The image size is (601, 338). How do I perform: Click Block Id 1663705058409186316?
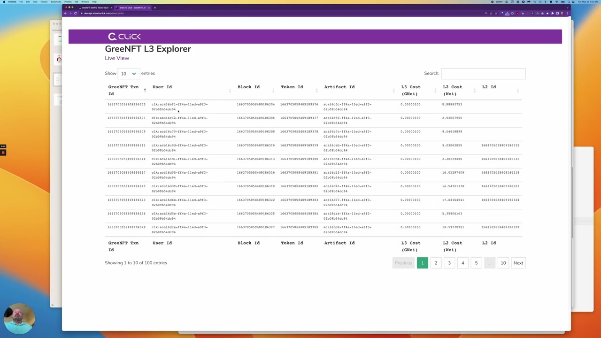(x=255, y=173)
